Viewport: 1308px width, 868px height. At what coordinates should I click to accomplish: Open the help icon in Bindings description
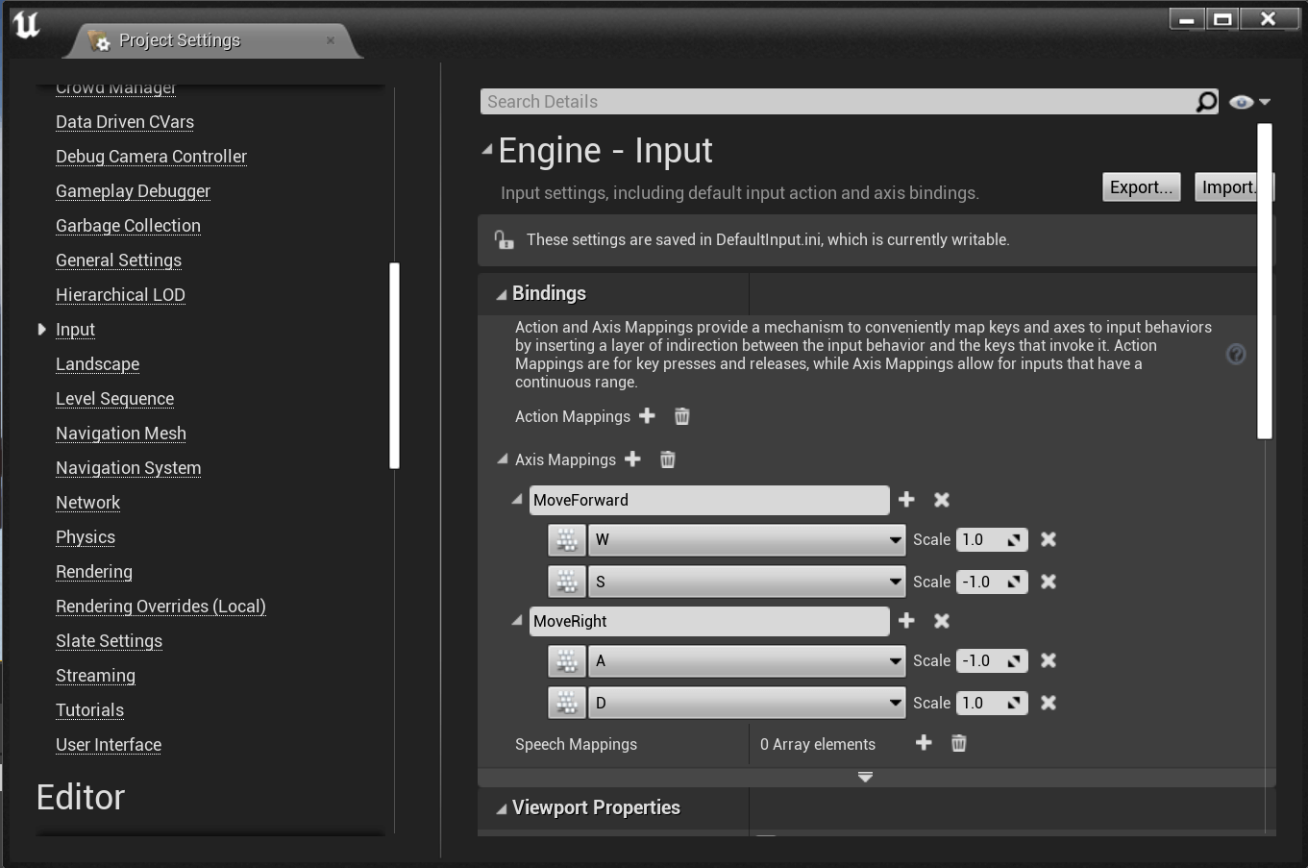pyautogui.click(x=1236, y=355)
